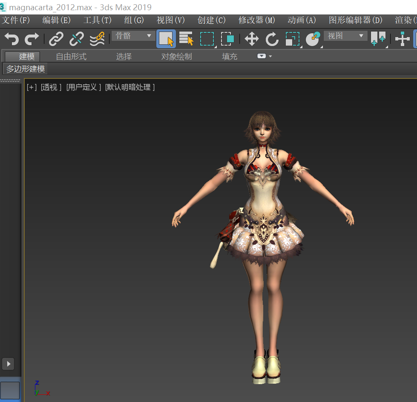The image size is (417, 402).
Task: Activate Select and Scale tool
Action: [x=293, y=39]
